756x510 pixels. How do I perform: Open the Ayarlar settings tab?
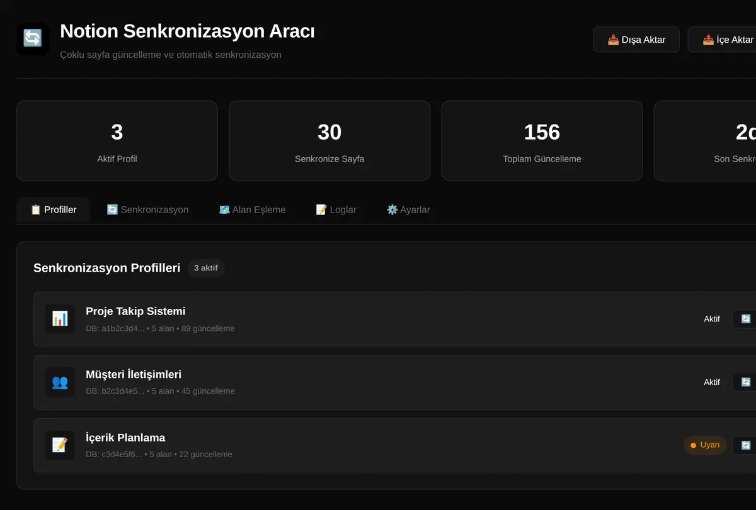408,209
